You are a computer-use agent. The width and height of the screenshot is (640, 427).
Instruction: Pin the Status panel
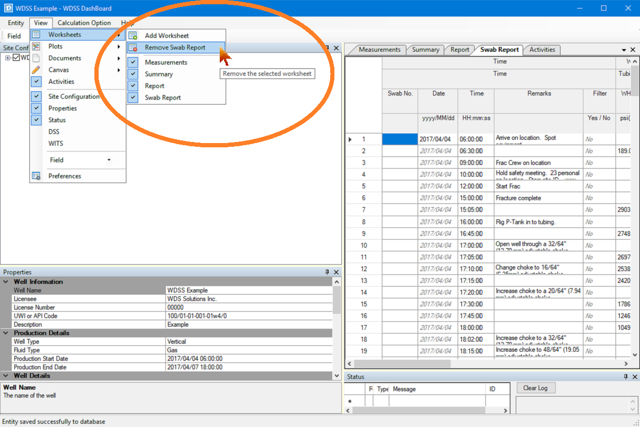point(626,377)
